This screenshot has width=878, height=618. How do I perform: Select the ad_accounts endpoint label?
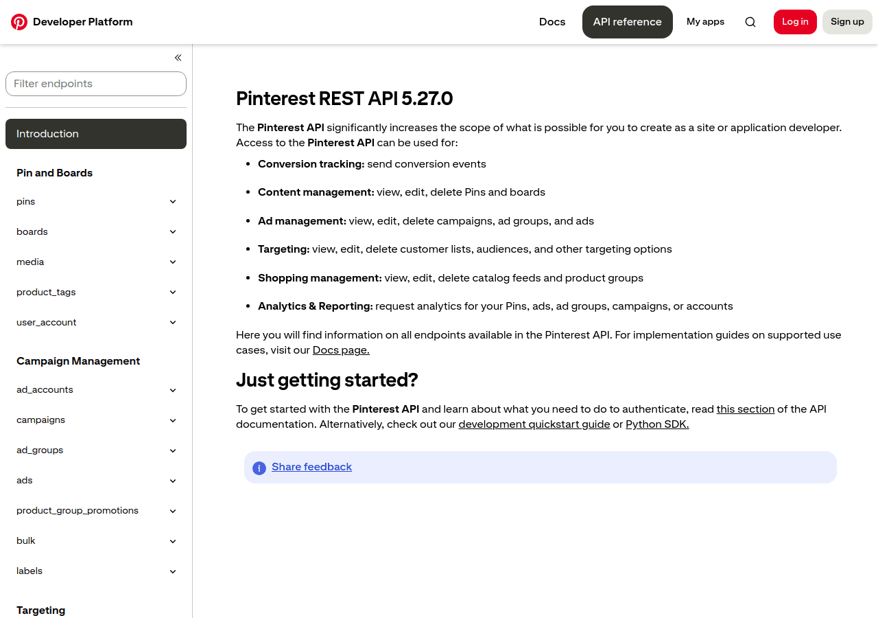click(45, 390)
